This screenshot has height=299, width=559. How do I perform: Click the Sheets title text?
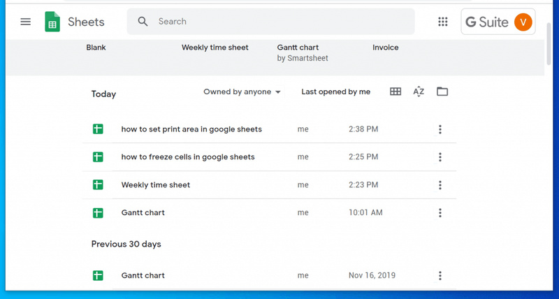click(x=86, y=22)
